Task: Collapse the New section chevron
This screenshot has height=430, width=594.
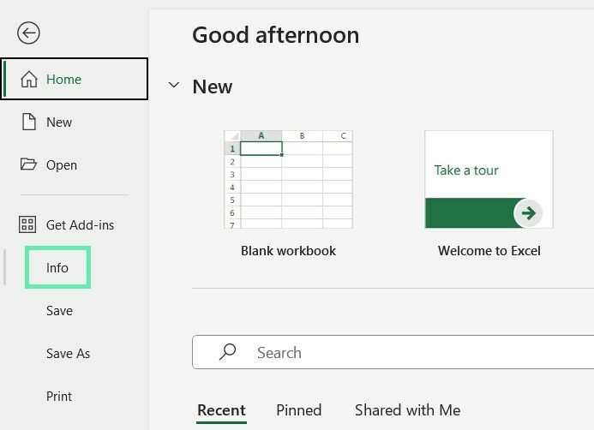Action: (173, 85)
